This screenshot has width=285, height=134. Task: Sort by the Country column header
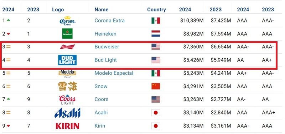coord(156,10)
